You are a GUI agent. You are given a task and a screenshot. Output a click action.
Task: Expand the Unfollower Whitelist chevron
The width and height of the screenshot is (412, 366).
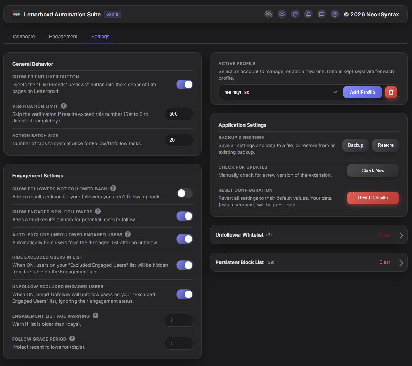click(x=401, y=235)
